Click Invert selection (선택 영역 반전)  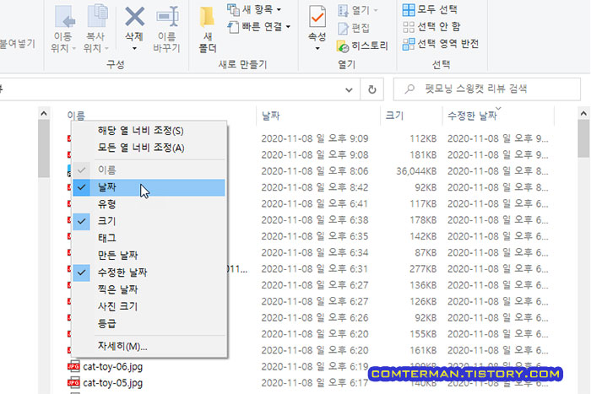point(441,44)
